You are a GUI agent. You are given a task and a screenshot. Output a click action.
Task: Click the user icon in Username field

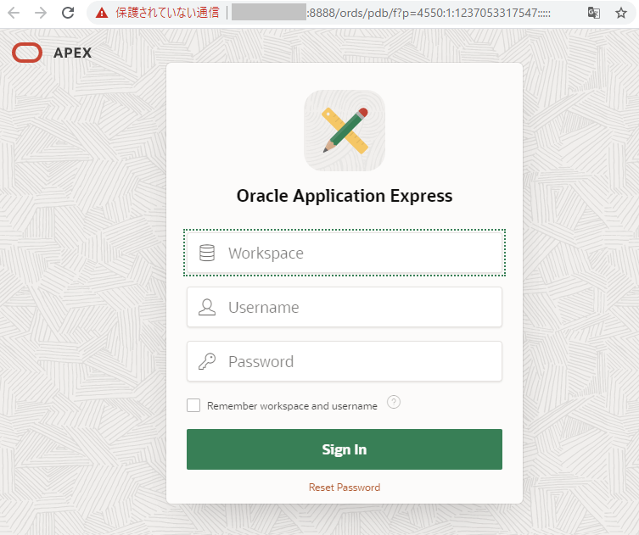pos(206,307)
